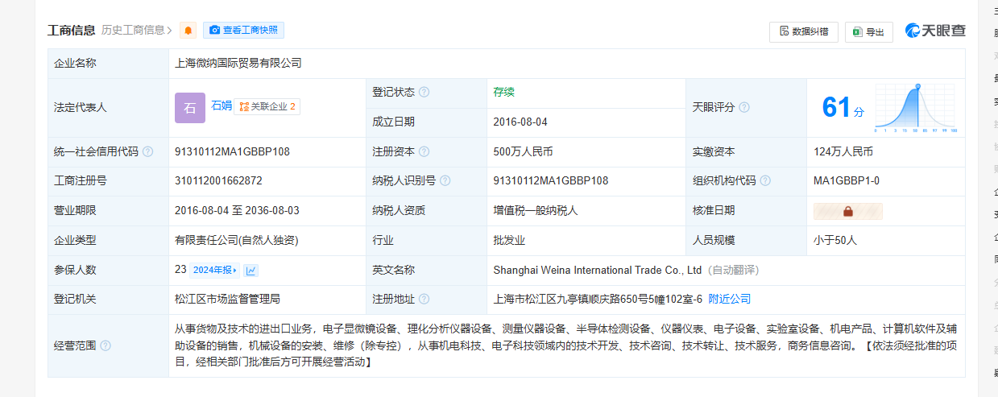Click help icon next to 纳税人识别号
The image size is (998, 397).
tap(445, 181)
